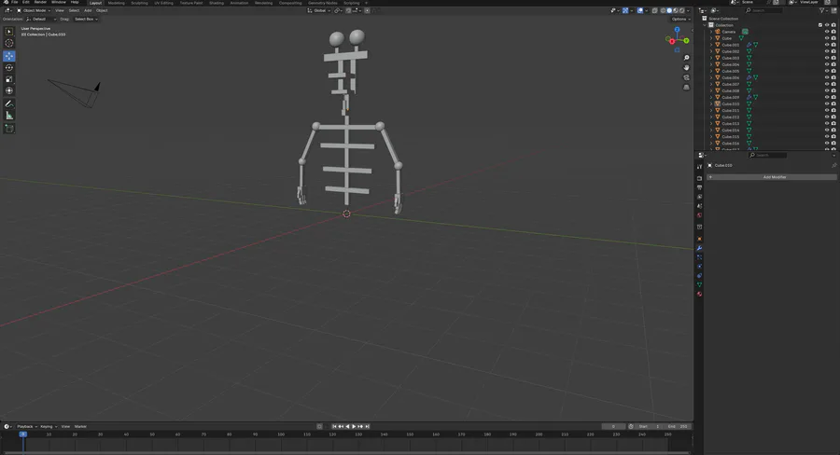Select the Transform tool
Image resolution: width=840 pixels, height=455 pixels.
coord(9,91)
